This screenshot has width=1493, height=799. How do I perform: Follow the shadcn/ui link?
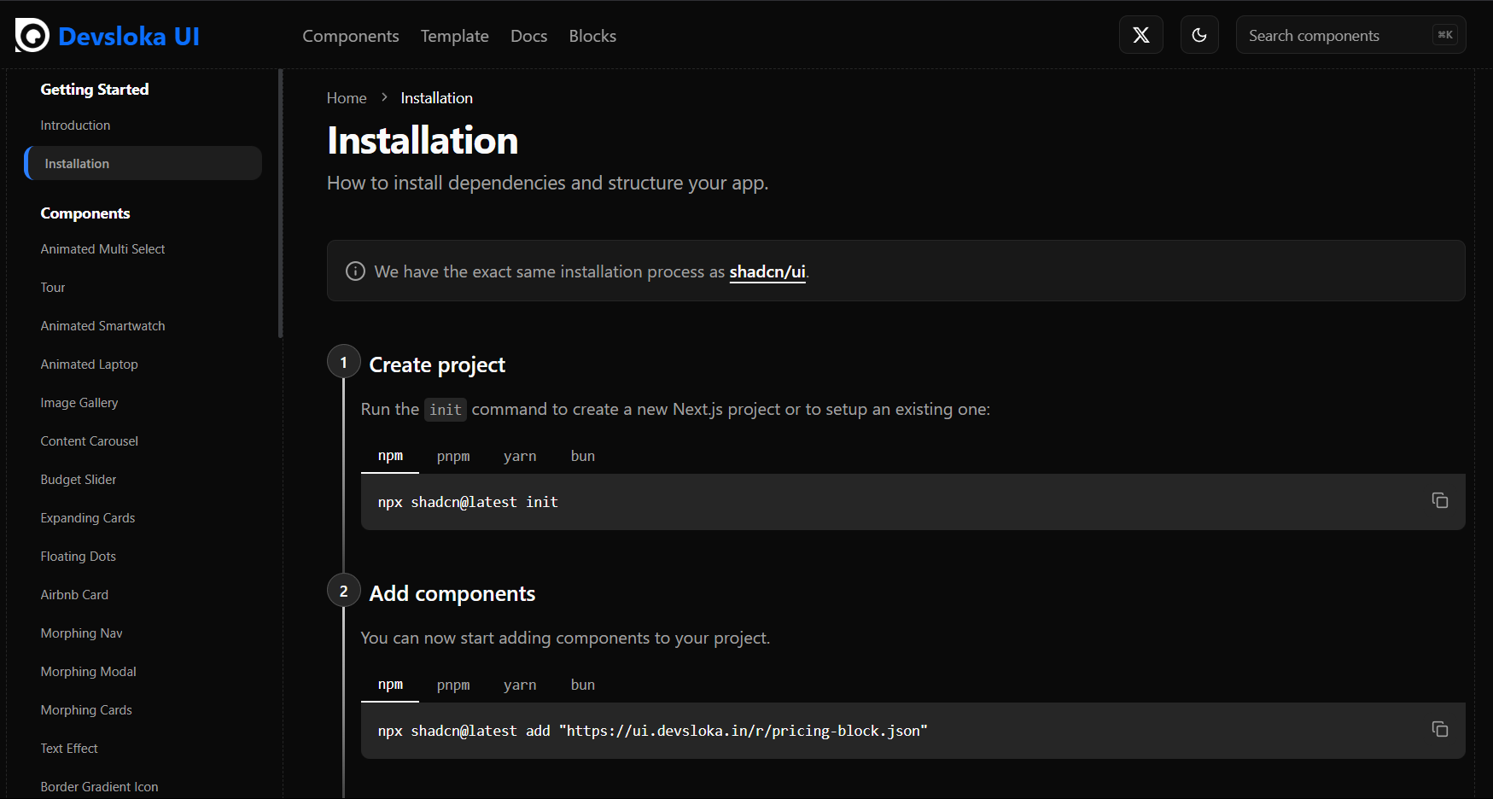[767, 271]
